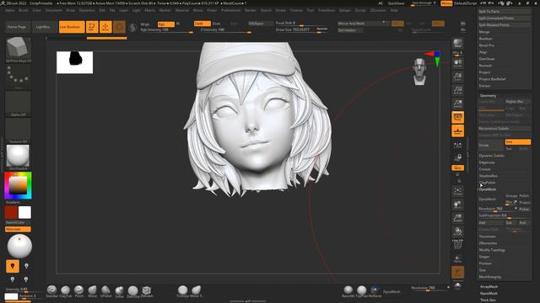The image size is (540, 303).
Task: Toggle Local Symmetry button
Action: [457, 145]
